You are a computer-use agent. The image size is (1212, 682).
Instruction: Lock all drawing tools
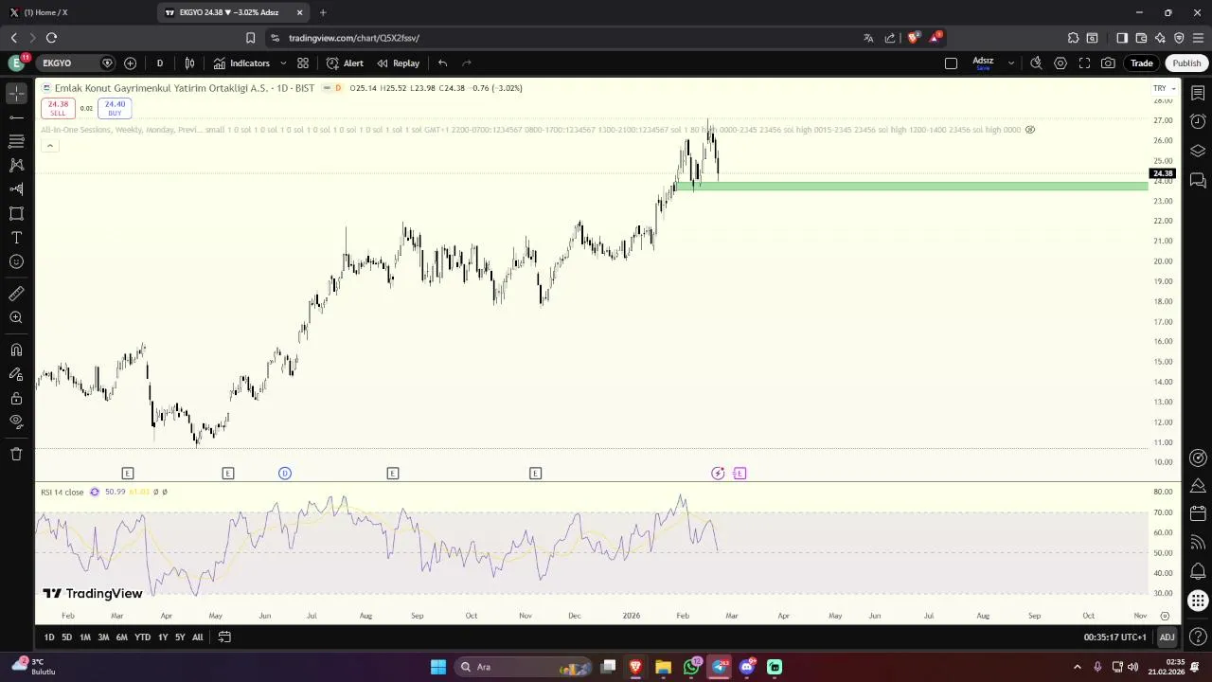pos(16,398)
